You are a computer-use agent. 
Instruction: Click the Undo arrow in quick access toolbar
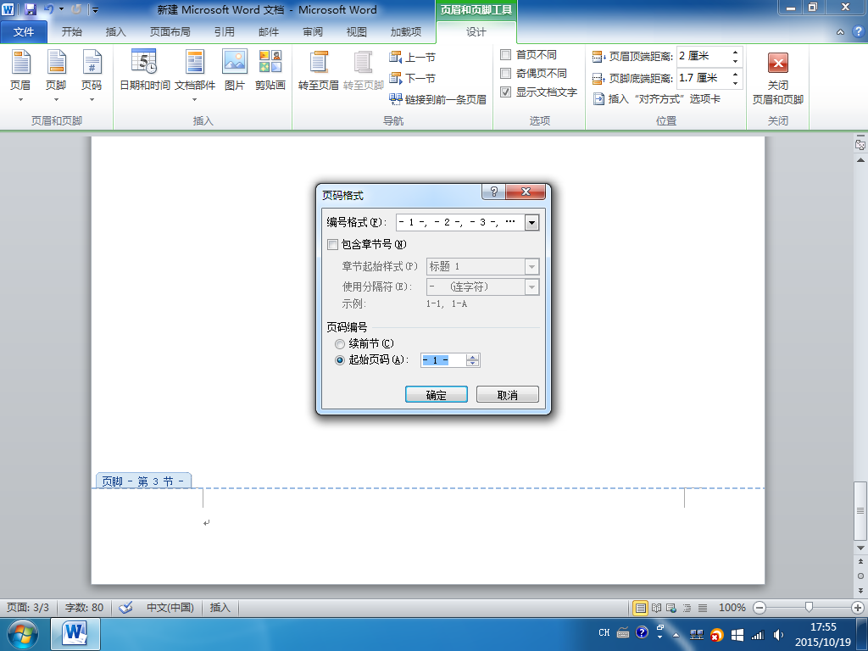pyautogui.click(x=48, y=9)
